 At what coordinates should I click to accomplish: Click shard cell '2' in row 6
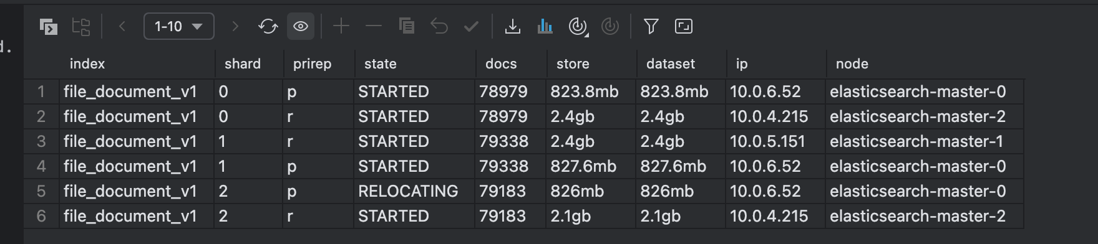point(248,216)
